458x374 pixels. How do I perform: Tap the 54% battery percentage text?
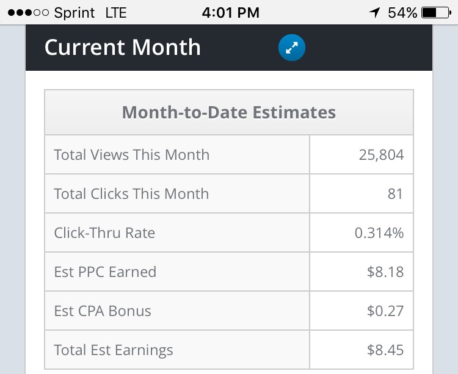pyautogui.click(x=402, y=12)
